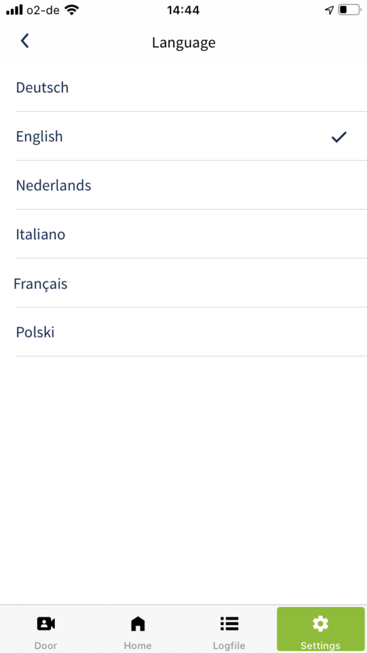367x653 pixels.
Task: Choose Français language option
Action: 191,283
